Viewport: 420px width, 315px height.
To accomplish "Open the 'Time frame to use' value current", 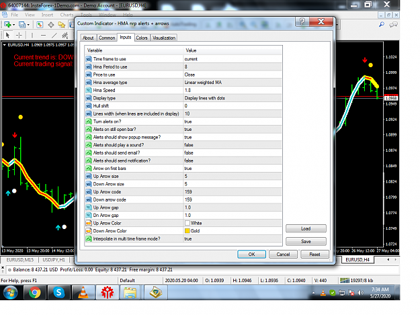I will (x=233, y=59).
